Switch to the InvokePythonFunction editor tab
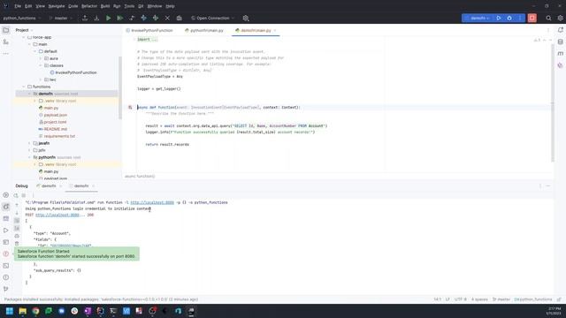The height and width of the screenshot is (318, 566). 149,30
